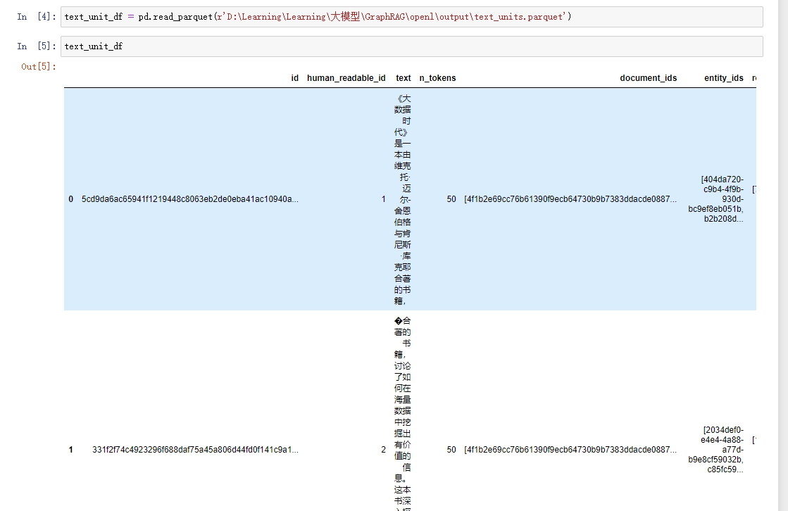
Task: Click the n_tokens column header
Action: coord(438,78)
